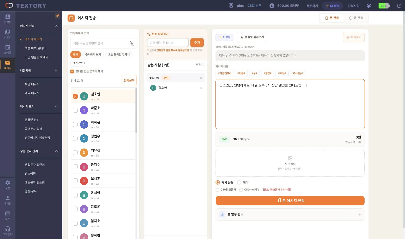Viewport: 405px width, 239px height.
Task: Enable the 080광고문자 checkbox
Action: (217, 190)
